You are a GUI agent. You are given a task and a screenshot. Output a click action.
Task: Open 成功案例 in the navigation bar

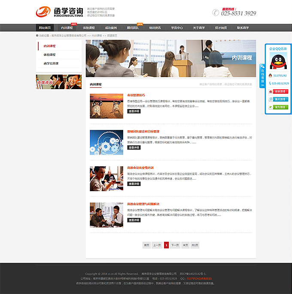pos(111,28)
